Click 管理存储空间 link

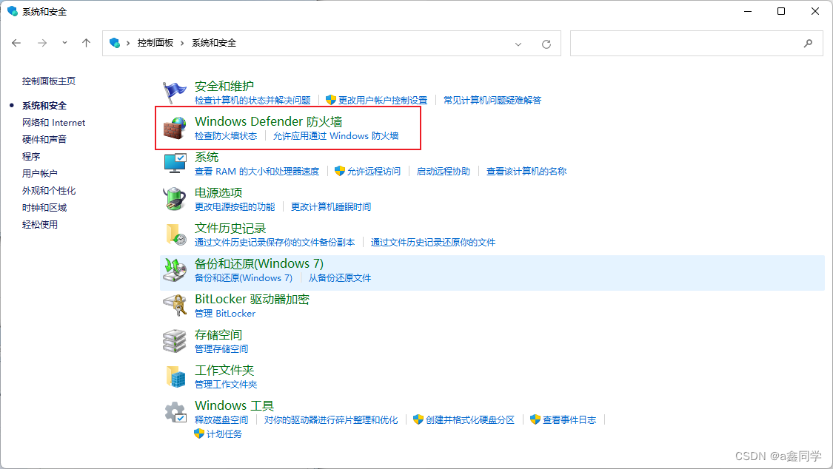point(221,349)
